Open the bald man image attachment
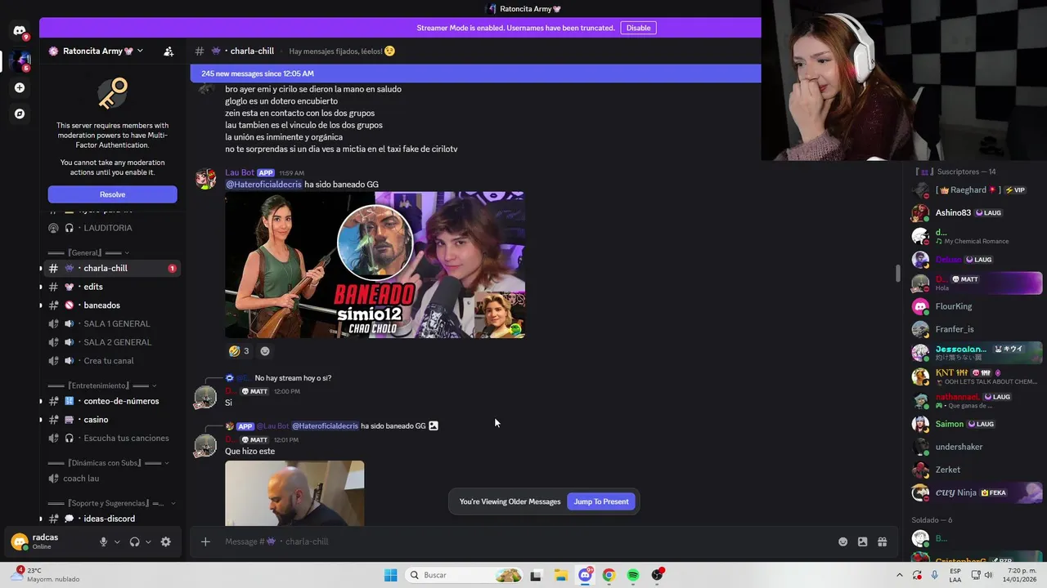 coord(294,493)
